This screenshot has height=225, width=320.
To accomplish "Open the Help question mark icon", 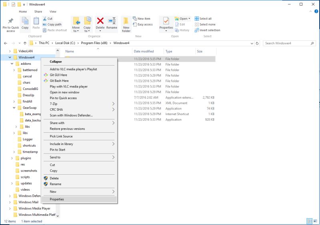I will [316, 12].
